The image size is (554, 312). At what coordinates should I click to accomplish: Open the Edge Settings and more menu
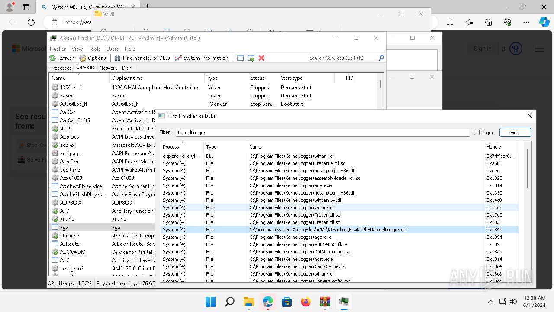pos(526,22)
